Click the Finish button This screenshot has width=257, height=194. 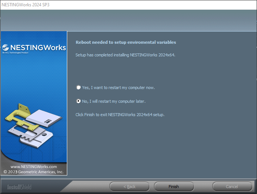174,187
